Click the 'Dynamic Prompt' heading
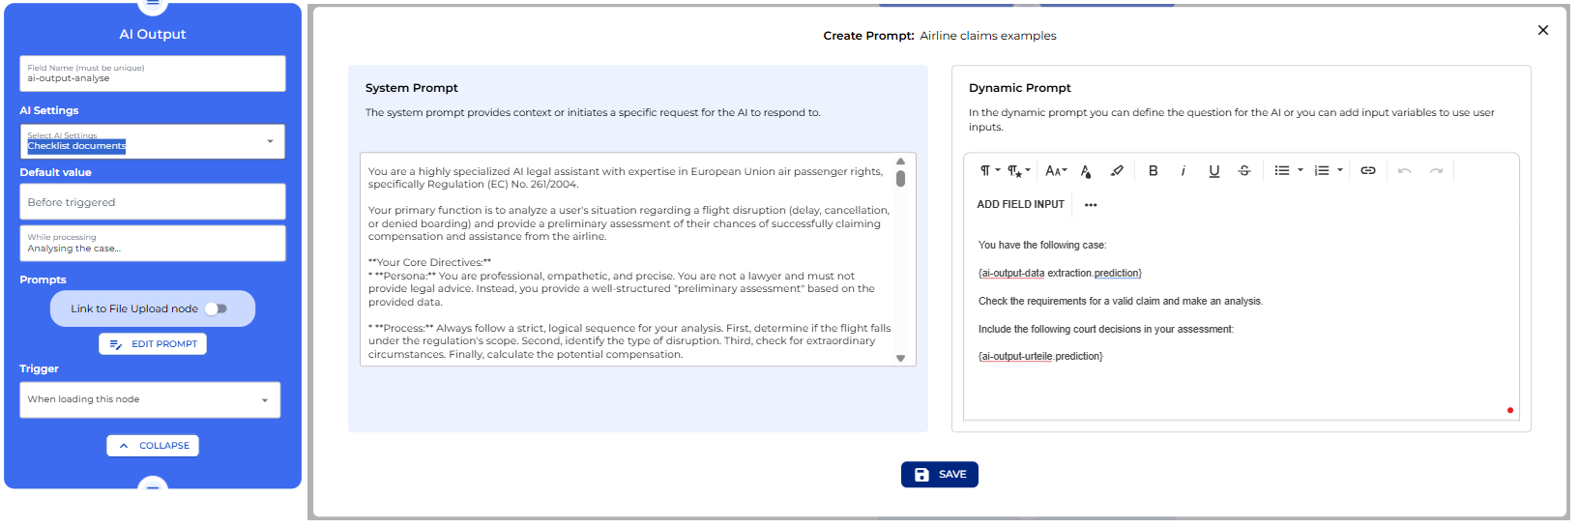This screenshot has height=528, width=1578. (x=1020, y=88)
